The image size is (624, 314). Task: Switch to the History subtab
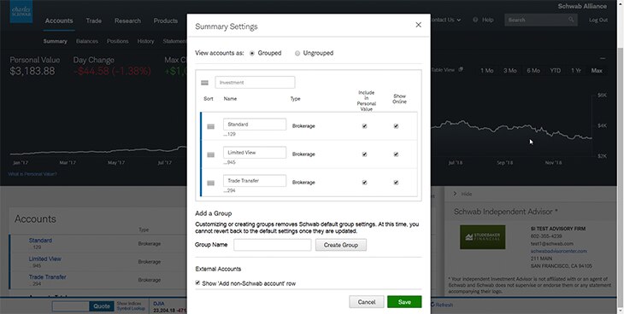click(145, 41)
